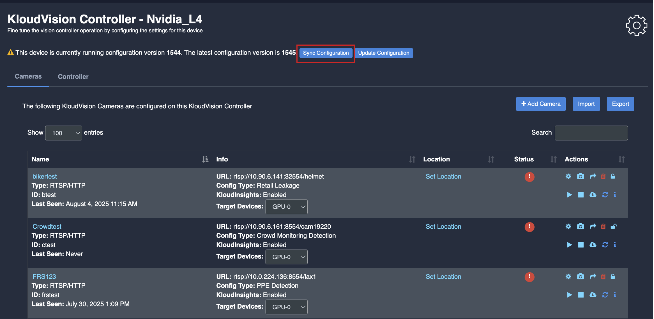Image resolution: width=654 pixels, height=319 pixels.
Task: Click Set Location for Crowdtest
Action: point(443,226)
